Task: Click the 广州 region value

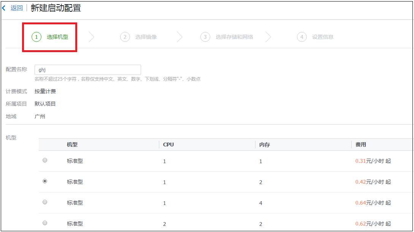Action: click(x=40, y=116)
